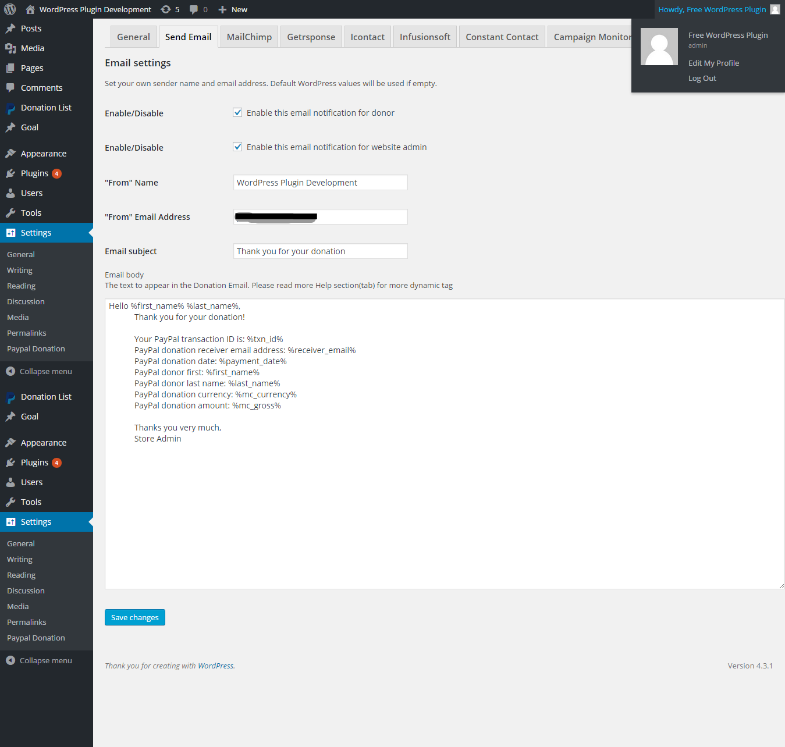Click the plus New icon in the admin bar
The image size is (785, 747).
point(222,9)
